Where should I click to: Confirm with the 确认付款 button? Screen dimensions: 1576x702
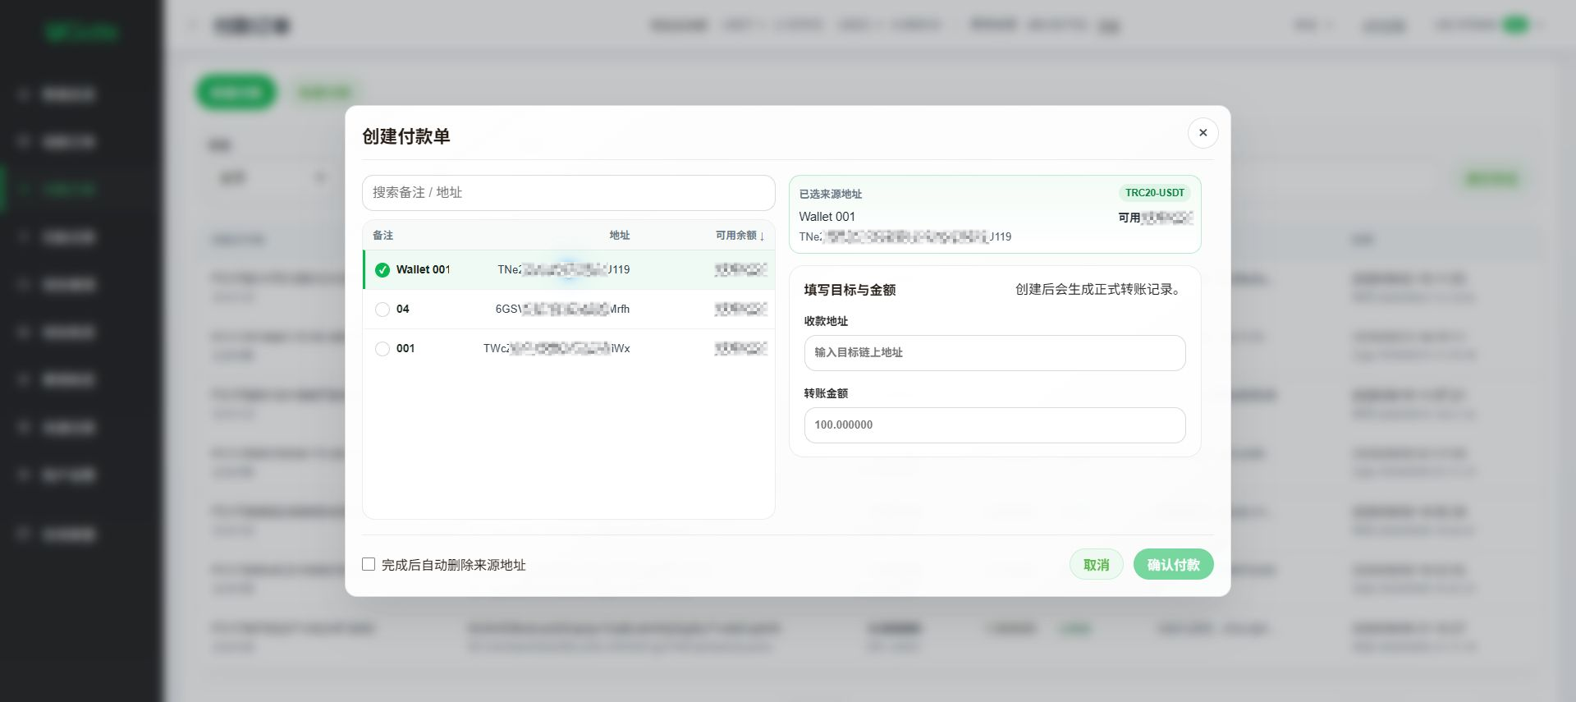point(1174,565)
